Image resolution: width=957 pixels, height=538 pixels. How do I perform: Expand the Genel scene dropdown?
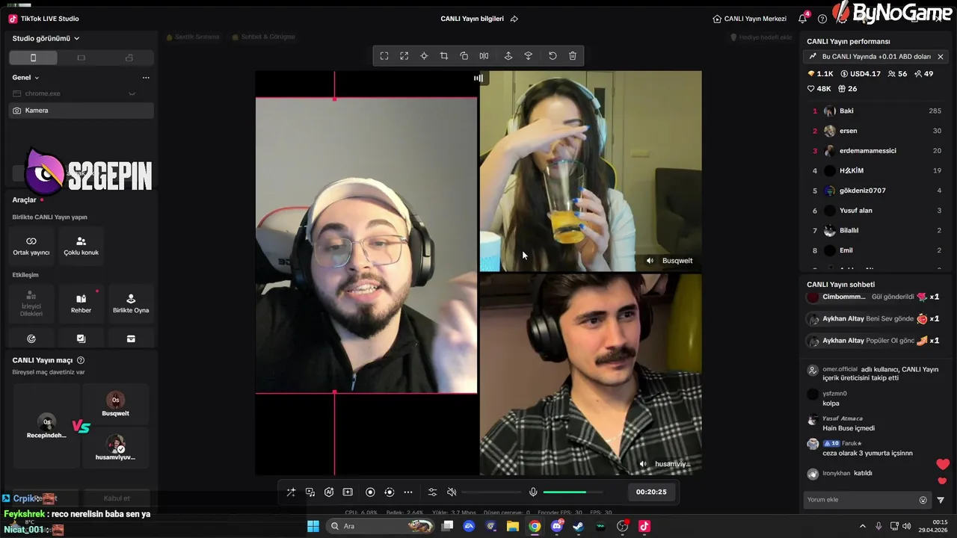tap(25, 78)
